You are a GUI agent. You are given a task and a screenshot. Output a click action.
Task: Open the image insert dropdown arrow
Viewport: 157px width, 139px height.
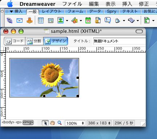(67, 20)
